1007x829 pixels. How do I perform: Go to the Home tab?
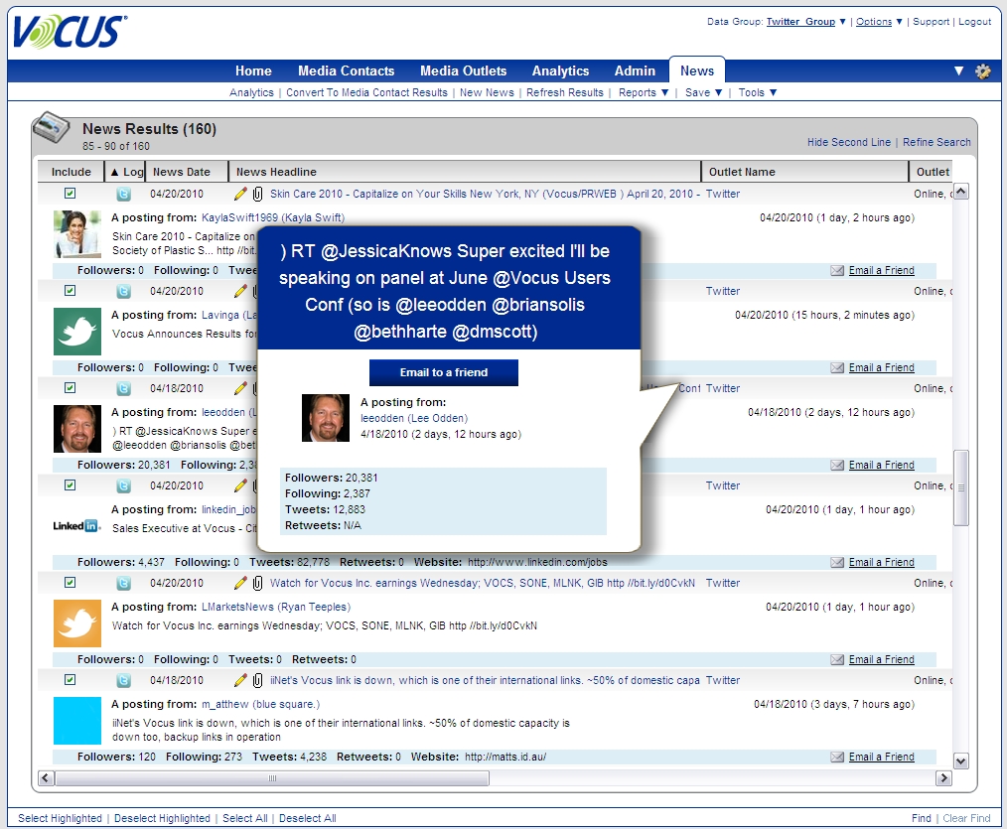click(x=253, y=70)
